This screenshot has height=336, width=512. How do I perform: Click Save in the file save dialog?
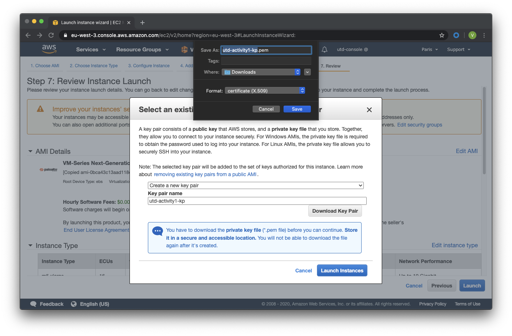point(297,109)
